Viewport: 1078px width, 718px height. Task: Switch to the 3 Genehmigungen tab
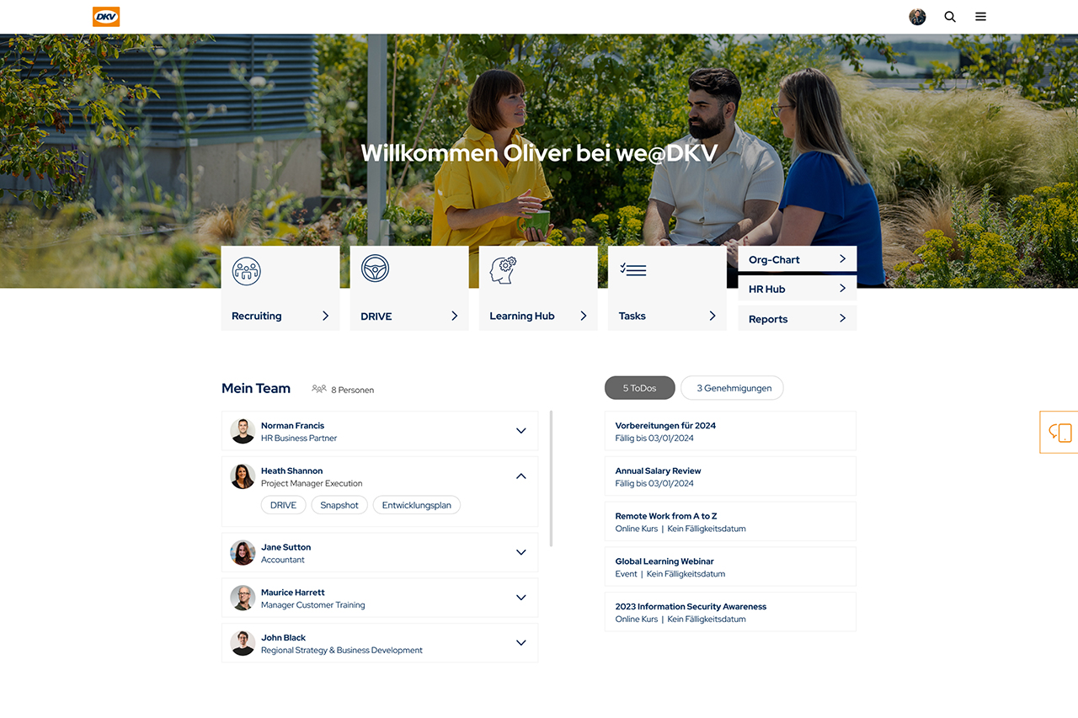pos(733,388)
